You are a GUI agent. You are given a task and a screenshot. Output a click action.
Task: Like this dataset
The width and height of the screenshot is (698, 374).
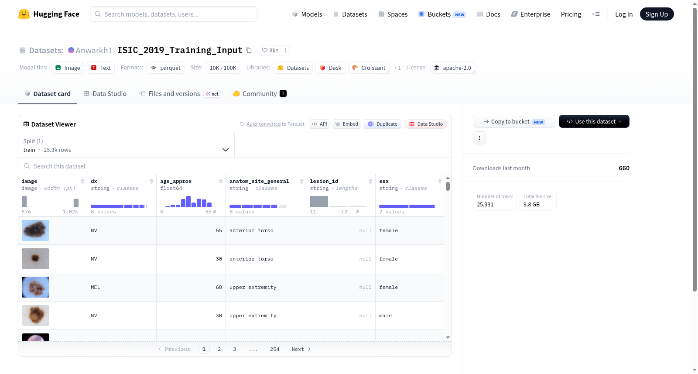(270, 50)
